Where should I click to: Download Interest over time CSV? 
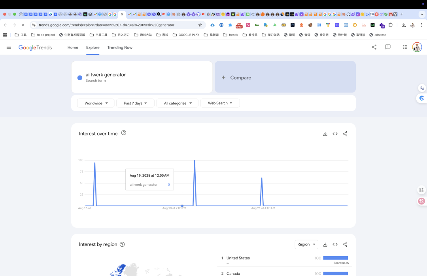tap(325, 134)
